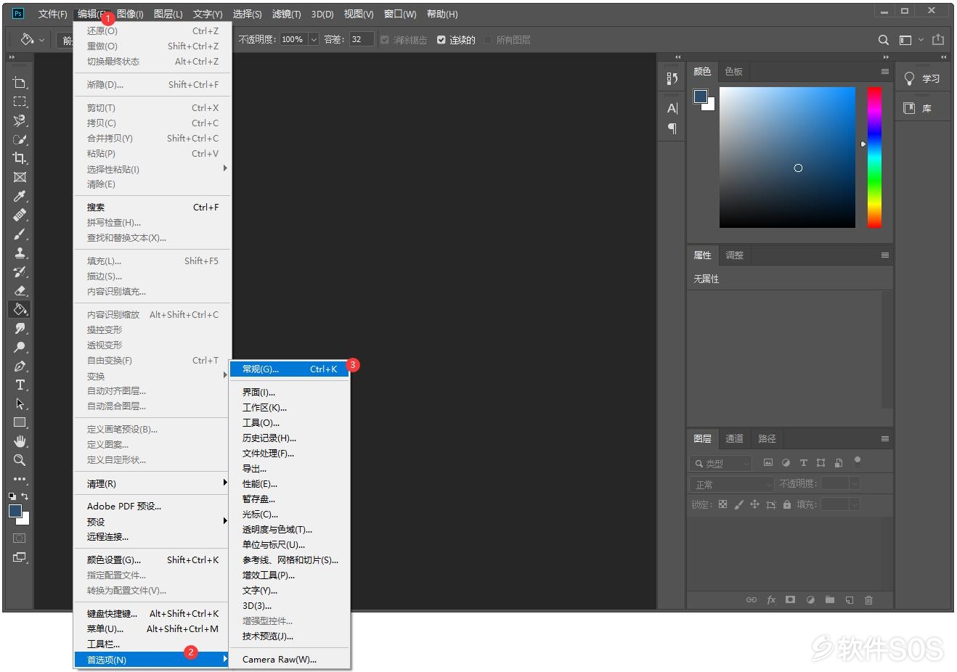Screen dimensions: 957x672
Task: Open the Color panel options menu
Action: click(x=884, y=71)
